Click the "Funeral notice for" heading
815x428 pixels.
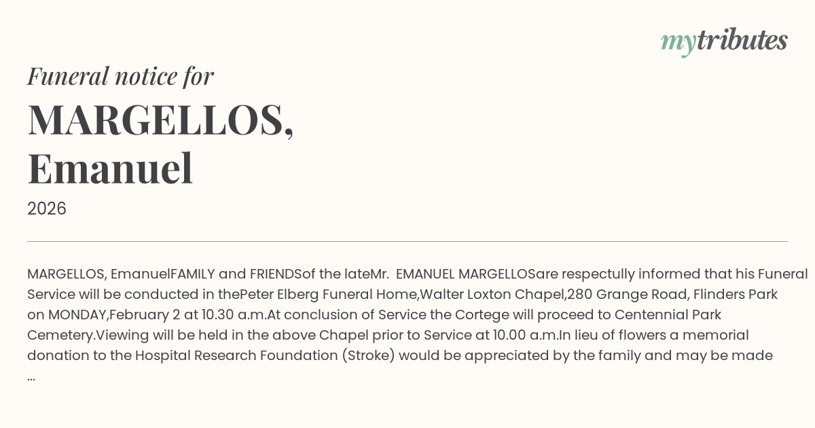120,76
